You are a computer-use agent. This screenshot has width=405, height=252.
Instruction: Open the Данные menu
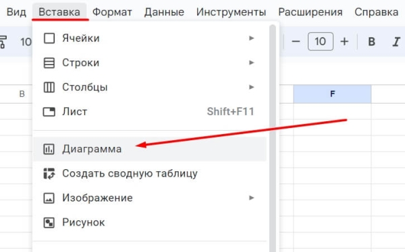tap(164, 12)
